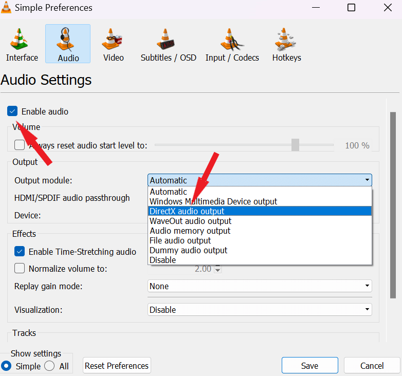The height and width of the screenshot is (376, 402).
Task: Choose DirectX audio output option
Action: point(260,211)
